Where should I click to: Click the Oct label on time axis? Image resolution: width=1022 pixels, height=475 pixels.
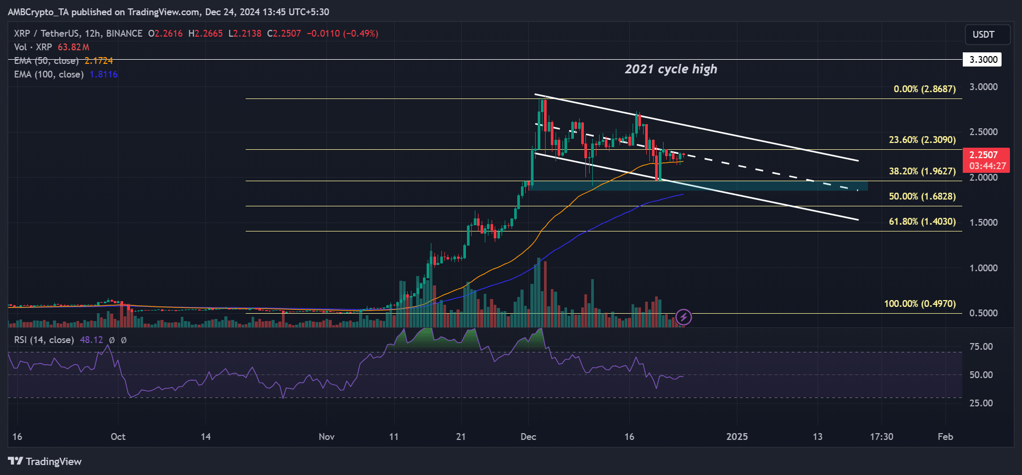click(118, 437)
